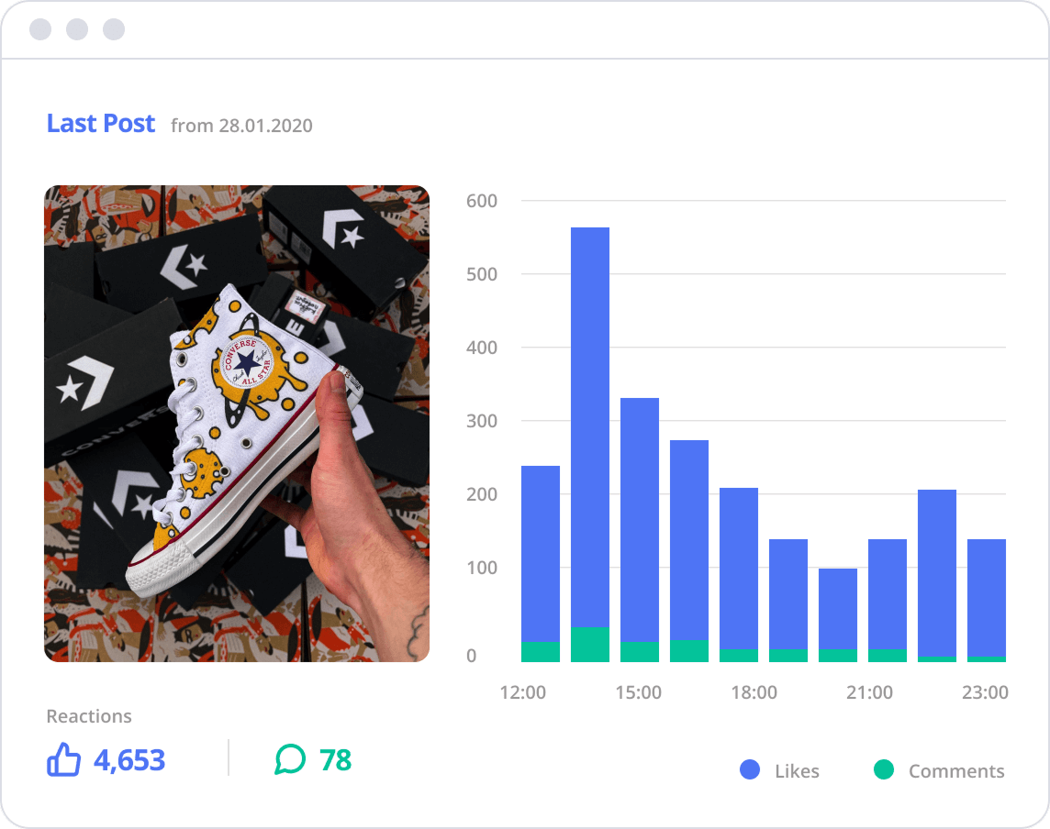Select the 15:00 blue likes bar
The image size is (1050, 829).
click(x=640, y=514)
